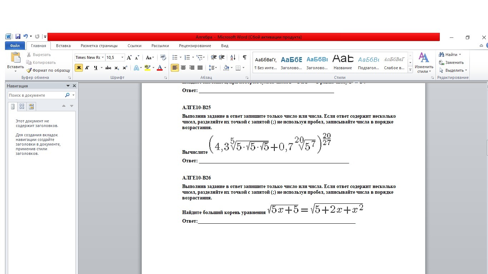Image resolution: width=488 pixels, height=274 pixels.
Task: Go to previous search result arrow in Navigation
Action: pos(64,106)
